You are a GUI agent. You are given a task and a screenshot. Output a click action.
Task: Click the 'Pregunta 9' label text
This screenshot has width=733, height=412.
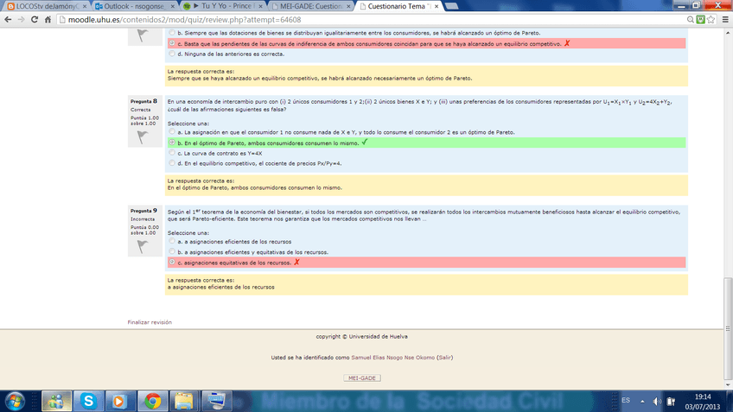(x=143, y=210)
